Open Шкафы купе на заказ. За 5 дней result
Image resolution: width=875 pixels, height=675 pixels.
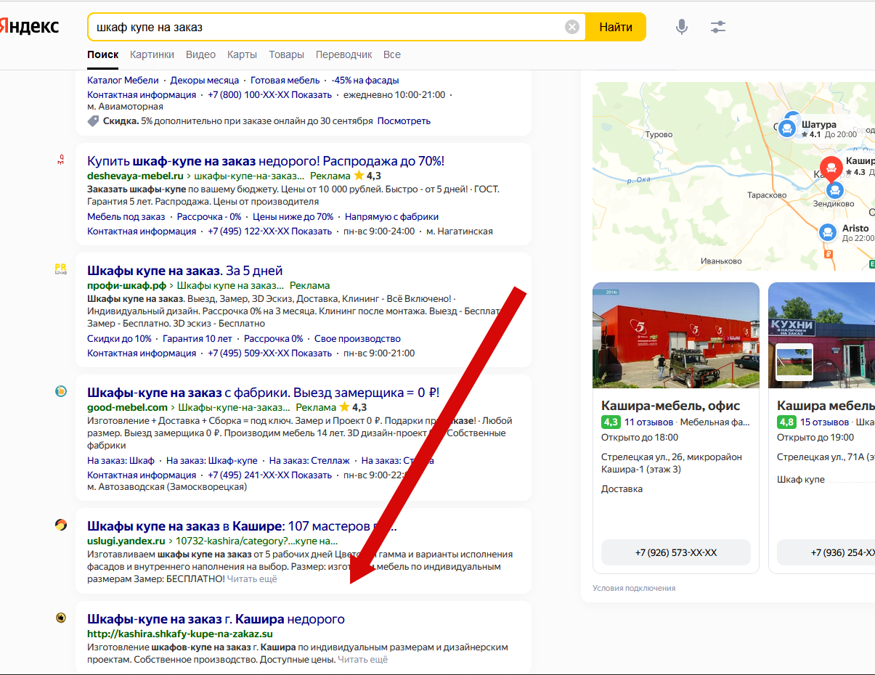(184, 271)
